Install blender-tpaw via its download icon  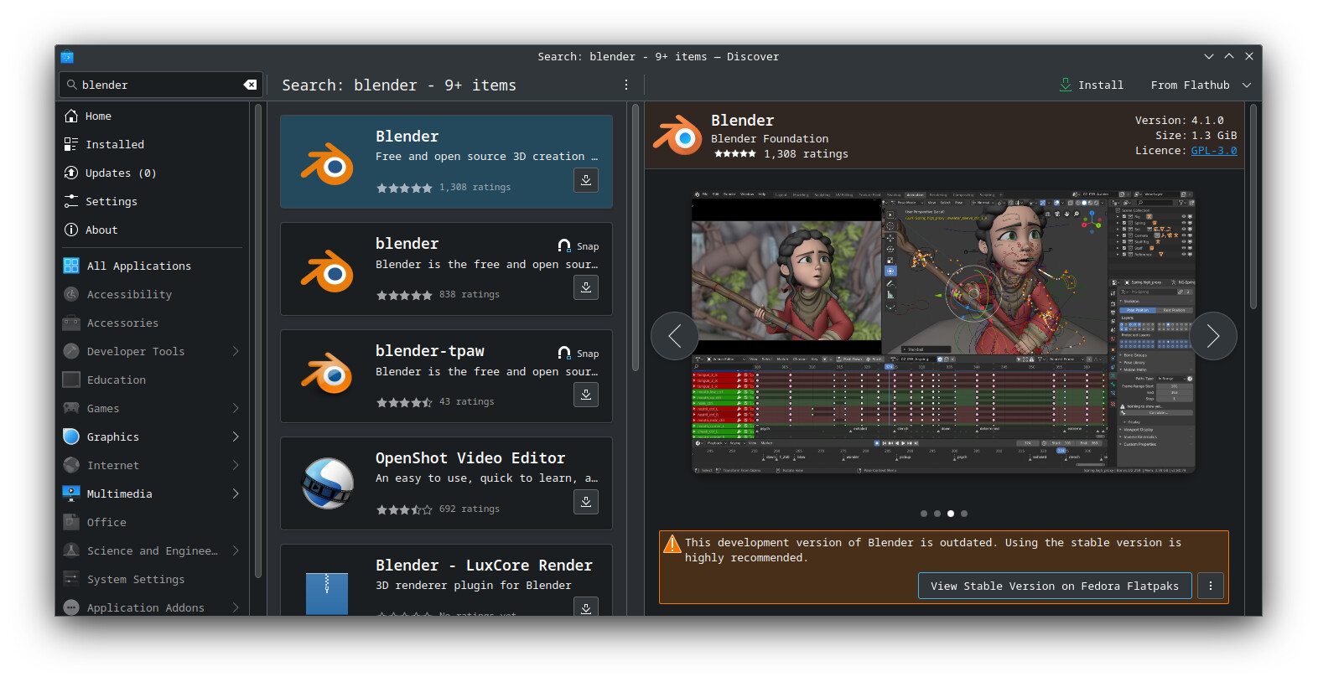pyautogui.click(x=586, y=395)
